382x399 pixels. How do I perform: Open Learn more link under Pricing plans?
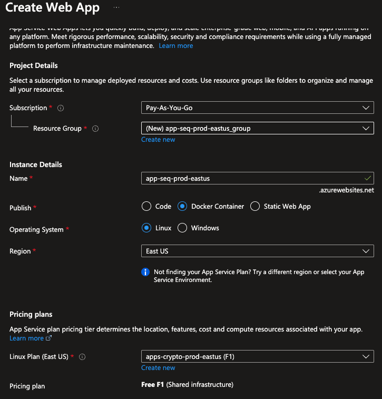(x=27, y=338)
